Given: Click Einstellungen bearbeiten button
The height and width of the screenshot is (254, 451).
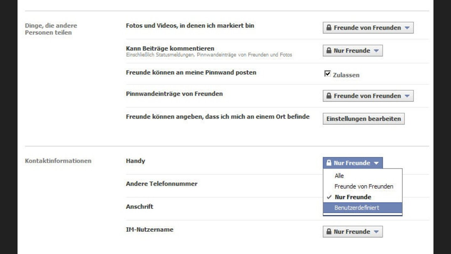Looking at the screenshot, I should pos(364,119).
